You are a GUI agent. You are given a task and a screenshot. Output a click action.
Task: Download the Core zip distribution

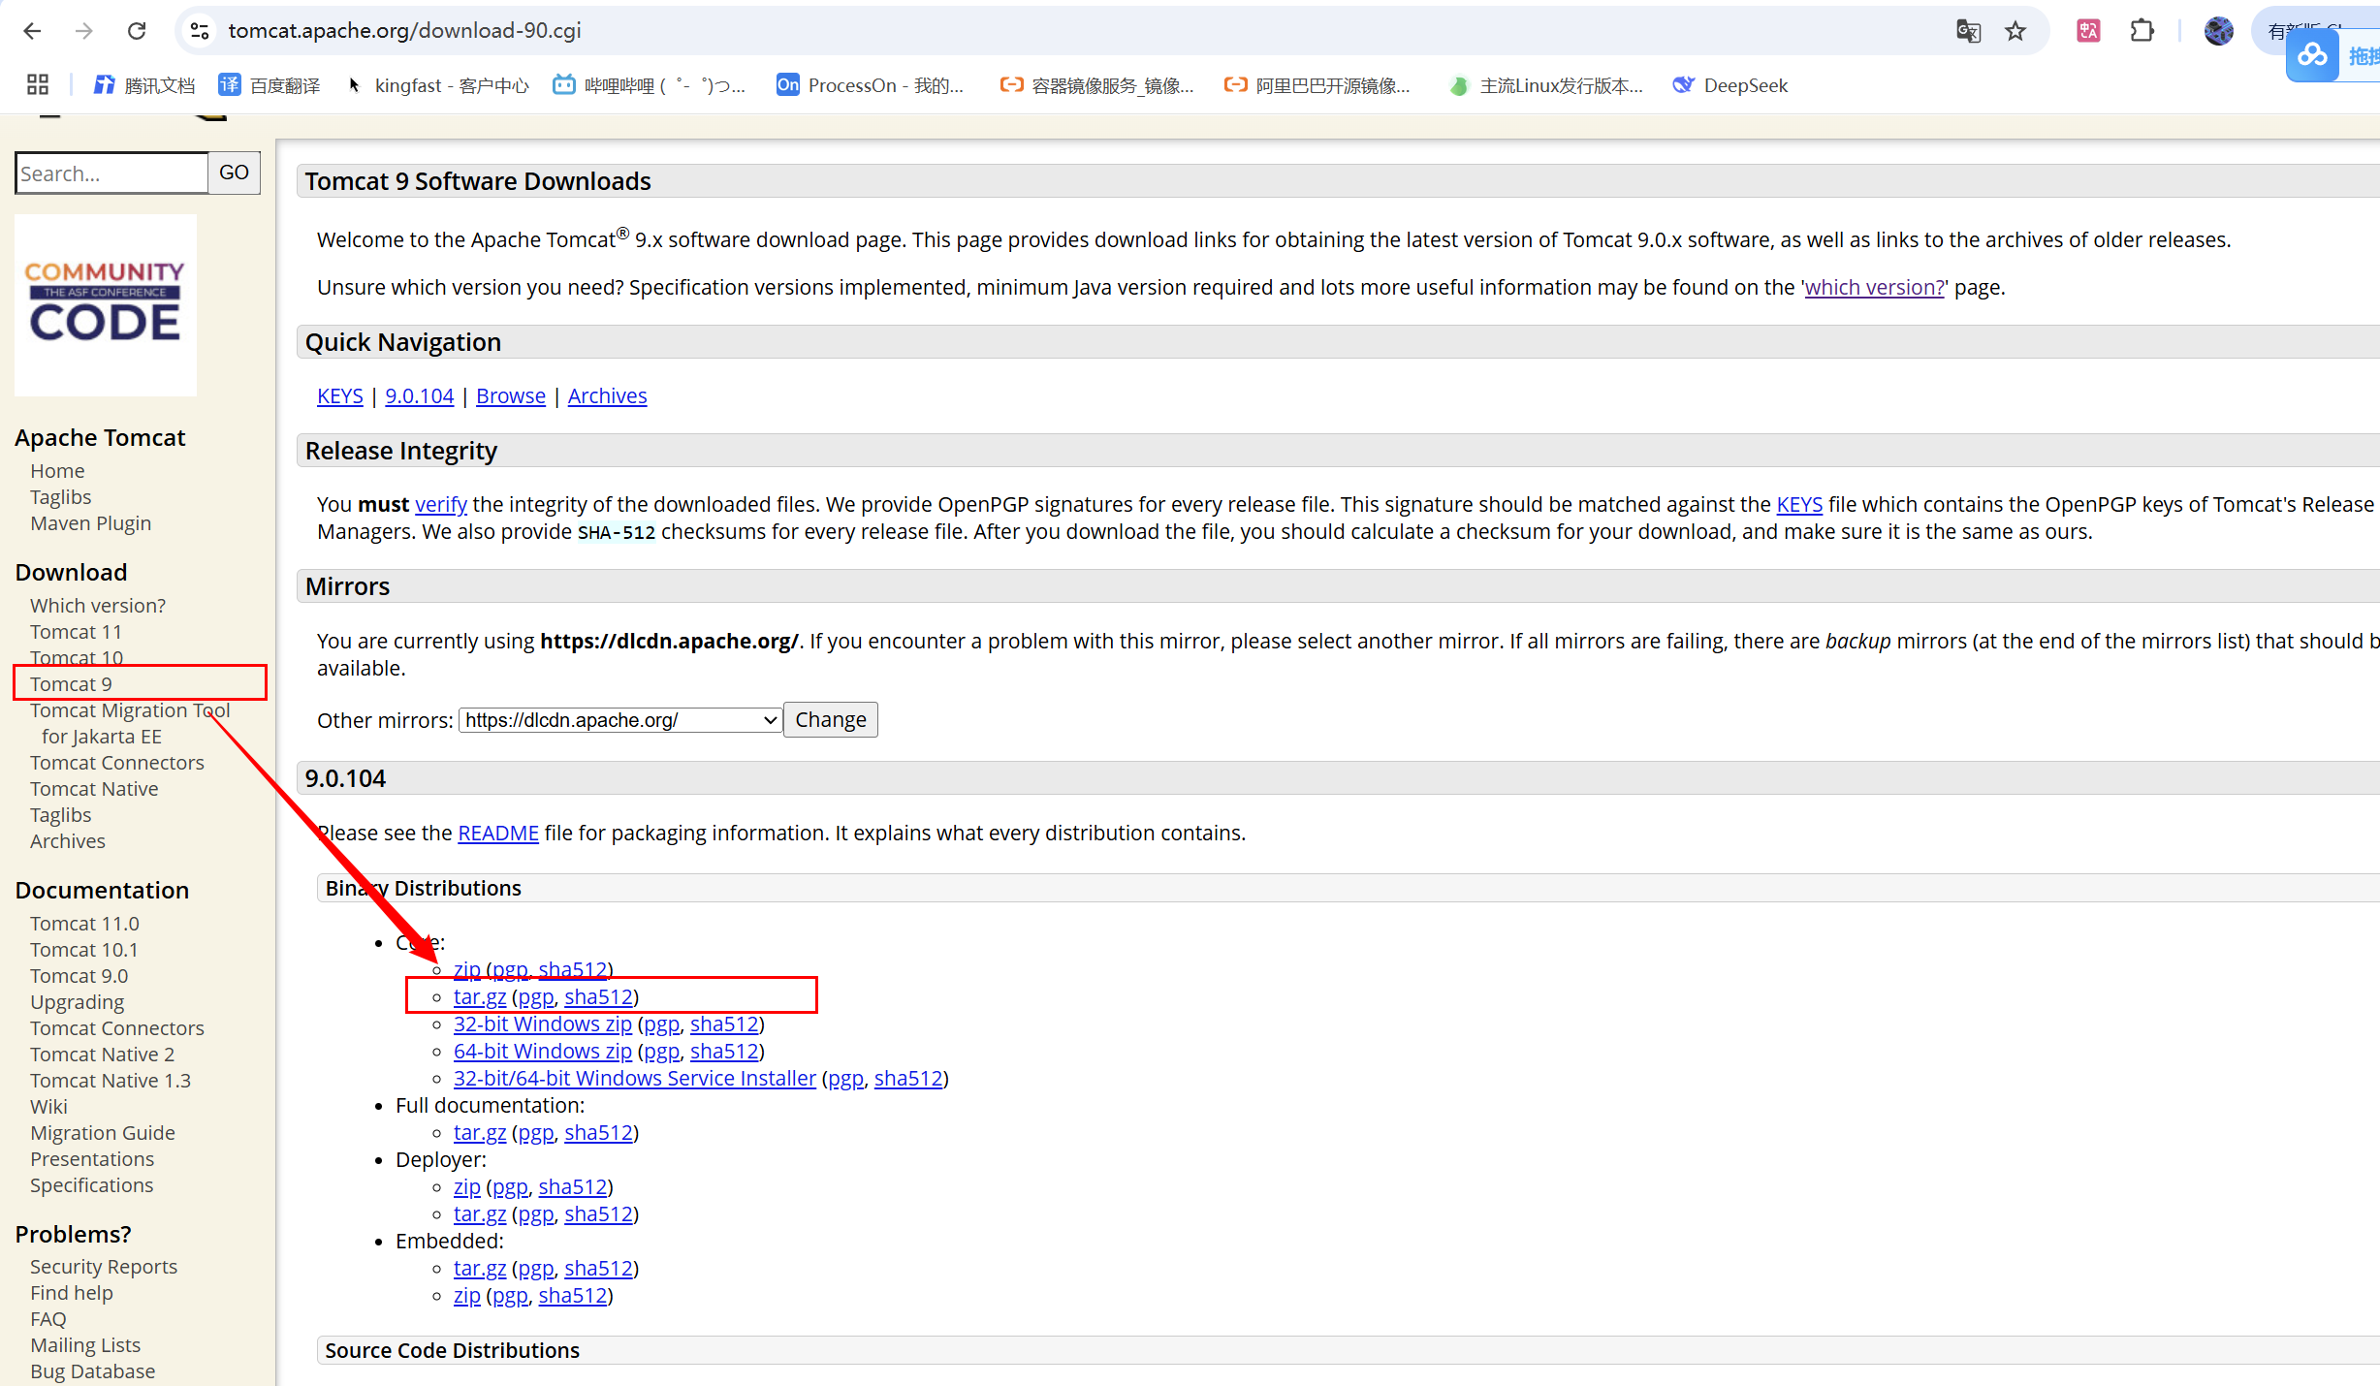coord(467,969)
